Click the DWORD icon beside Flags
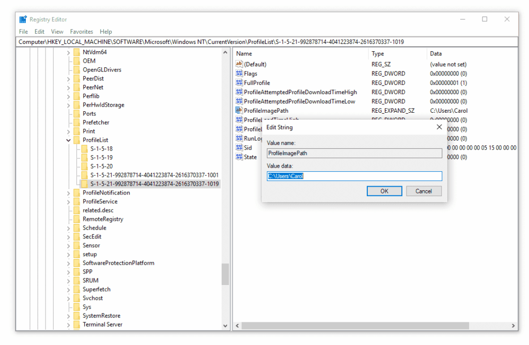Viewport: 529px width, 345px height. point(239,73)
